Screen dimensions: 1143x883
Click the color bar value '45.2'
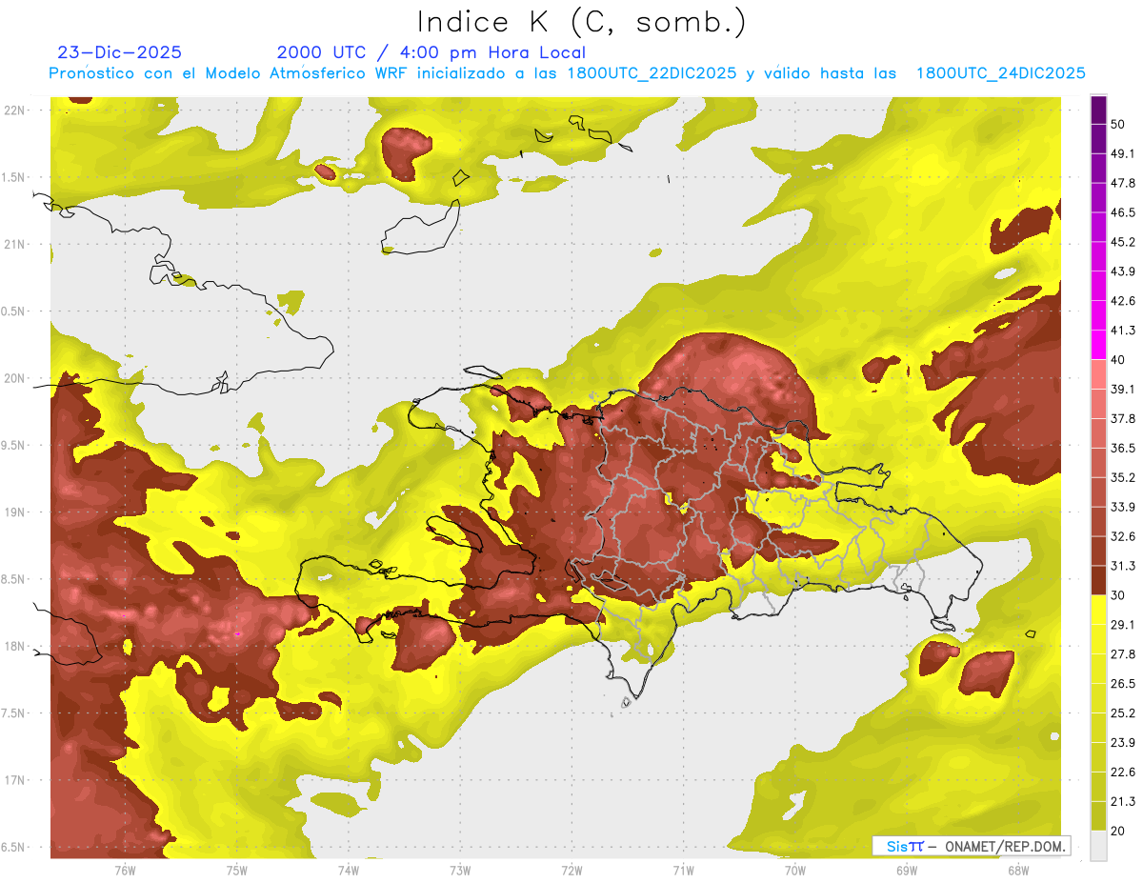(x=1123, y=242)
